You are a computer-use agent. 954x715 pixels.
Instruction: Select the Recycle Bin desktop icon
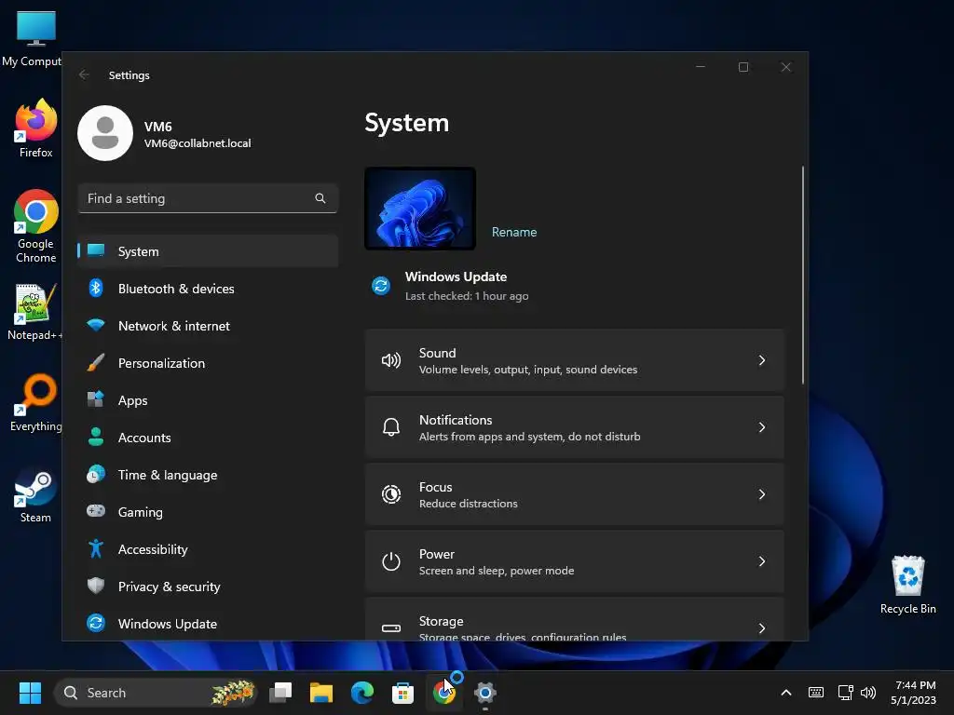(907, 585)
